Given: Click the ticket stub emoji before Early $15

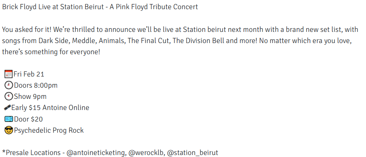Looking at the screenshot, I should (8, 108).
